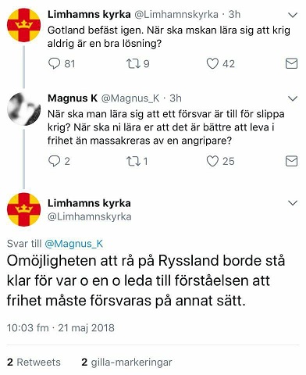Share Magnus K's tweet via envelope icon
The height and width of the screenshot is (375, 306).
pyautogui.click(x=291, y=161)
